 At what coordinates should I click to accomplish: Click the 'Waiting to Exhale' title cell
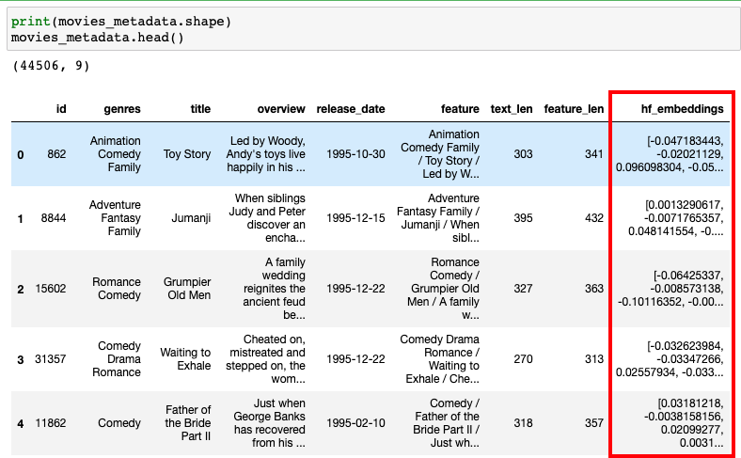(x=185, y=358)
